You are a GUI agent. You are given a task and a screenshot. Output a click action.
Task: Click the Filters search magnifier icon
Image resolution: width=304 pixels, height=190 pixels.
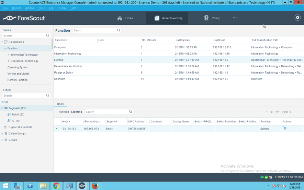point(48,96)
